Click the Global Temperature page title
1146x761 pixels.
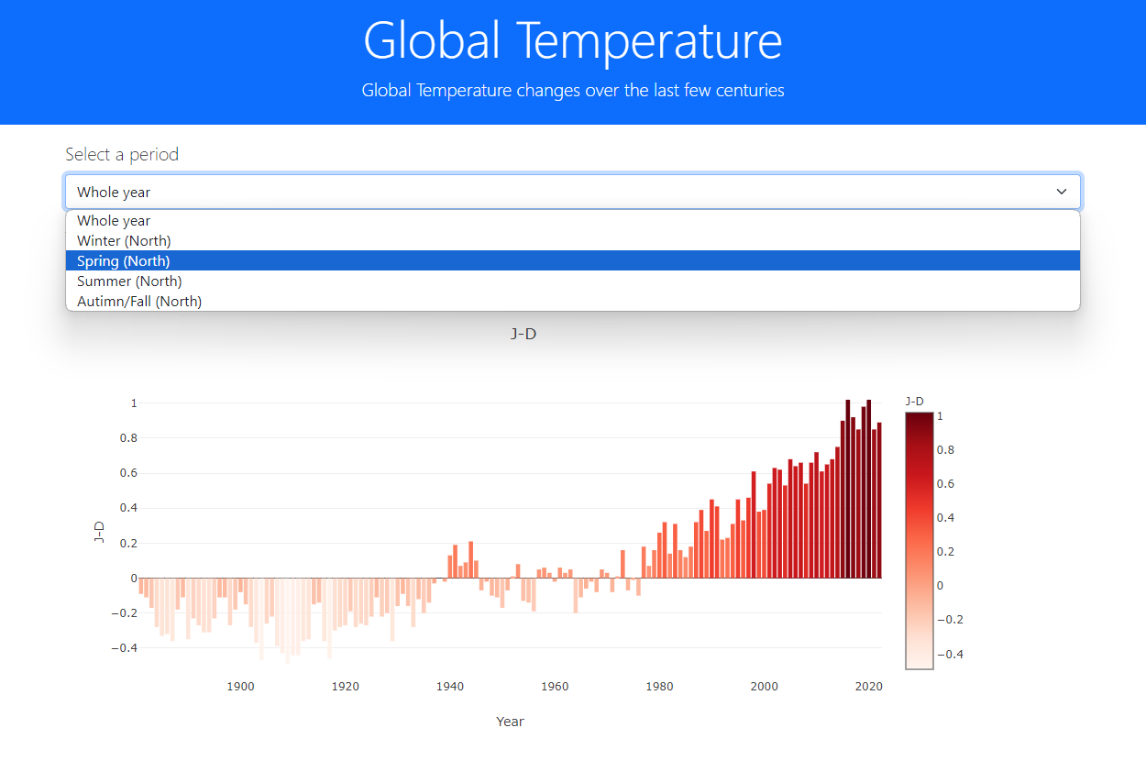point(573,40)
